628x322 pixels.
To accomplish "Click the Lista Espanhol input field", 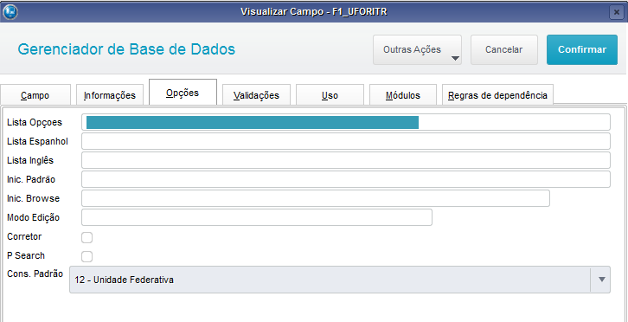I will 346,141.
